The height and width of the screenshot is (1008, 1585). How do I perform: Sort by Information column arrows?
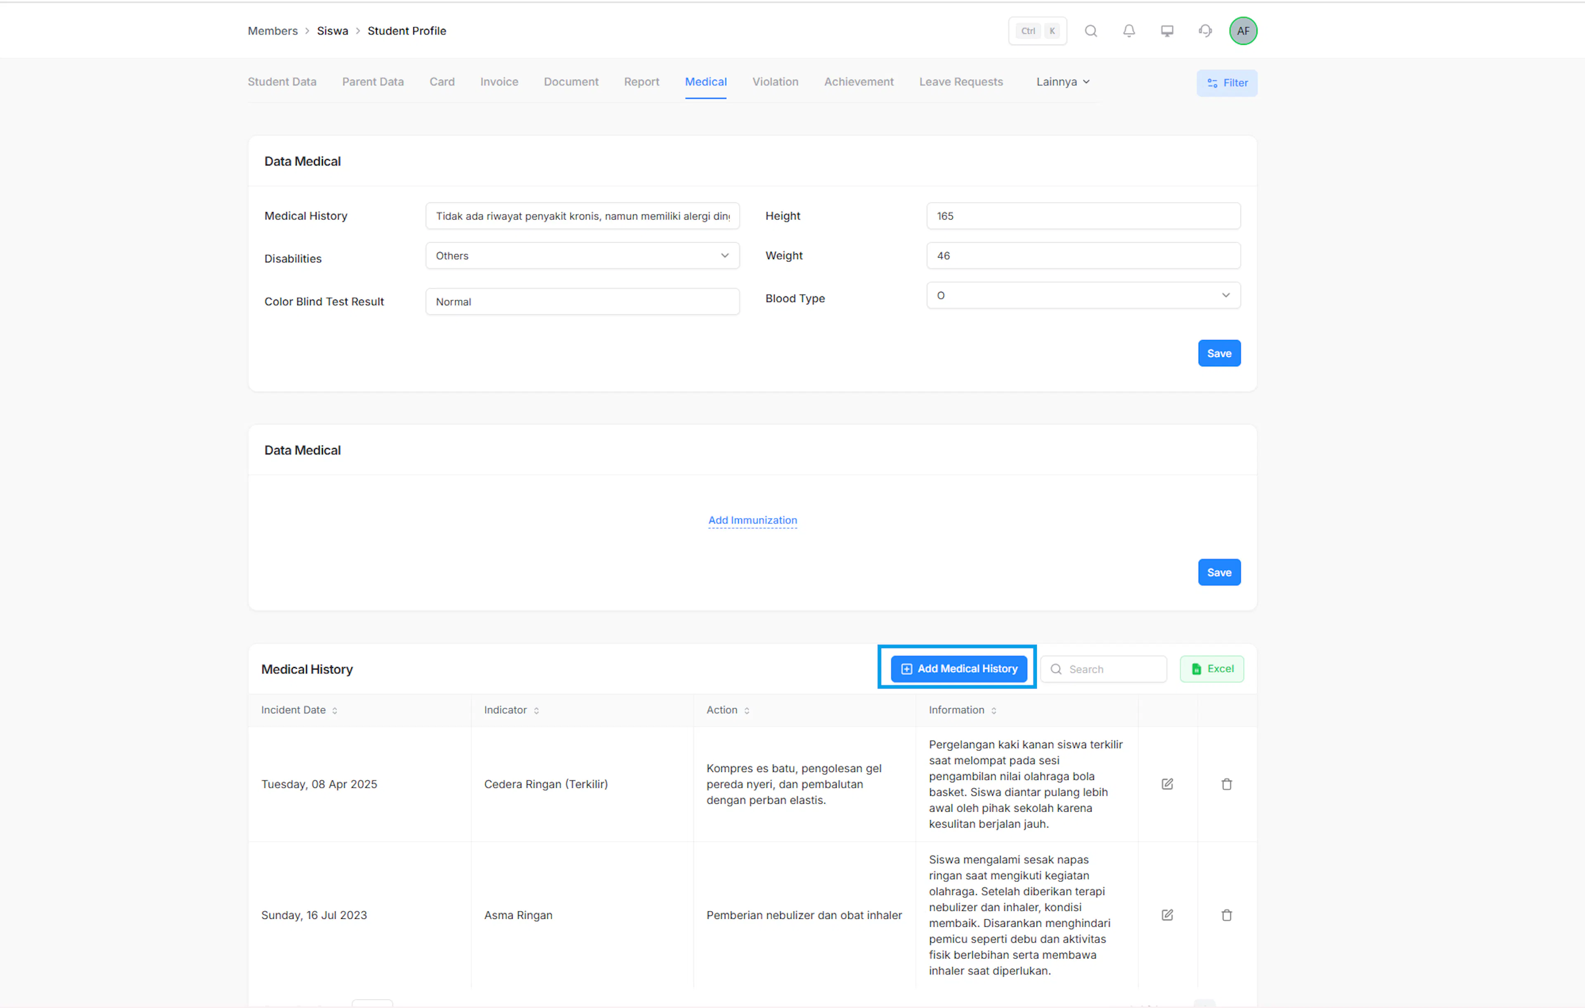pos(993,711)
